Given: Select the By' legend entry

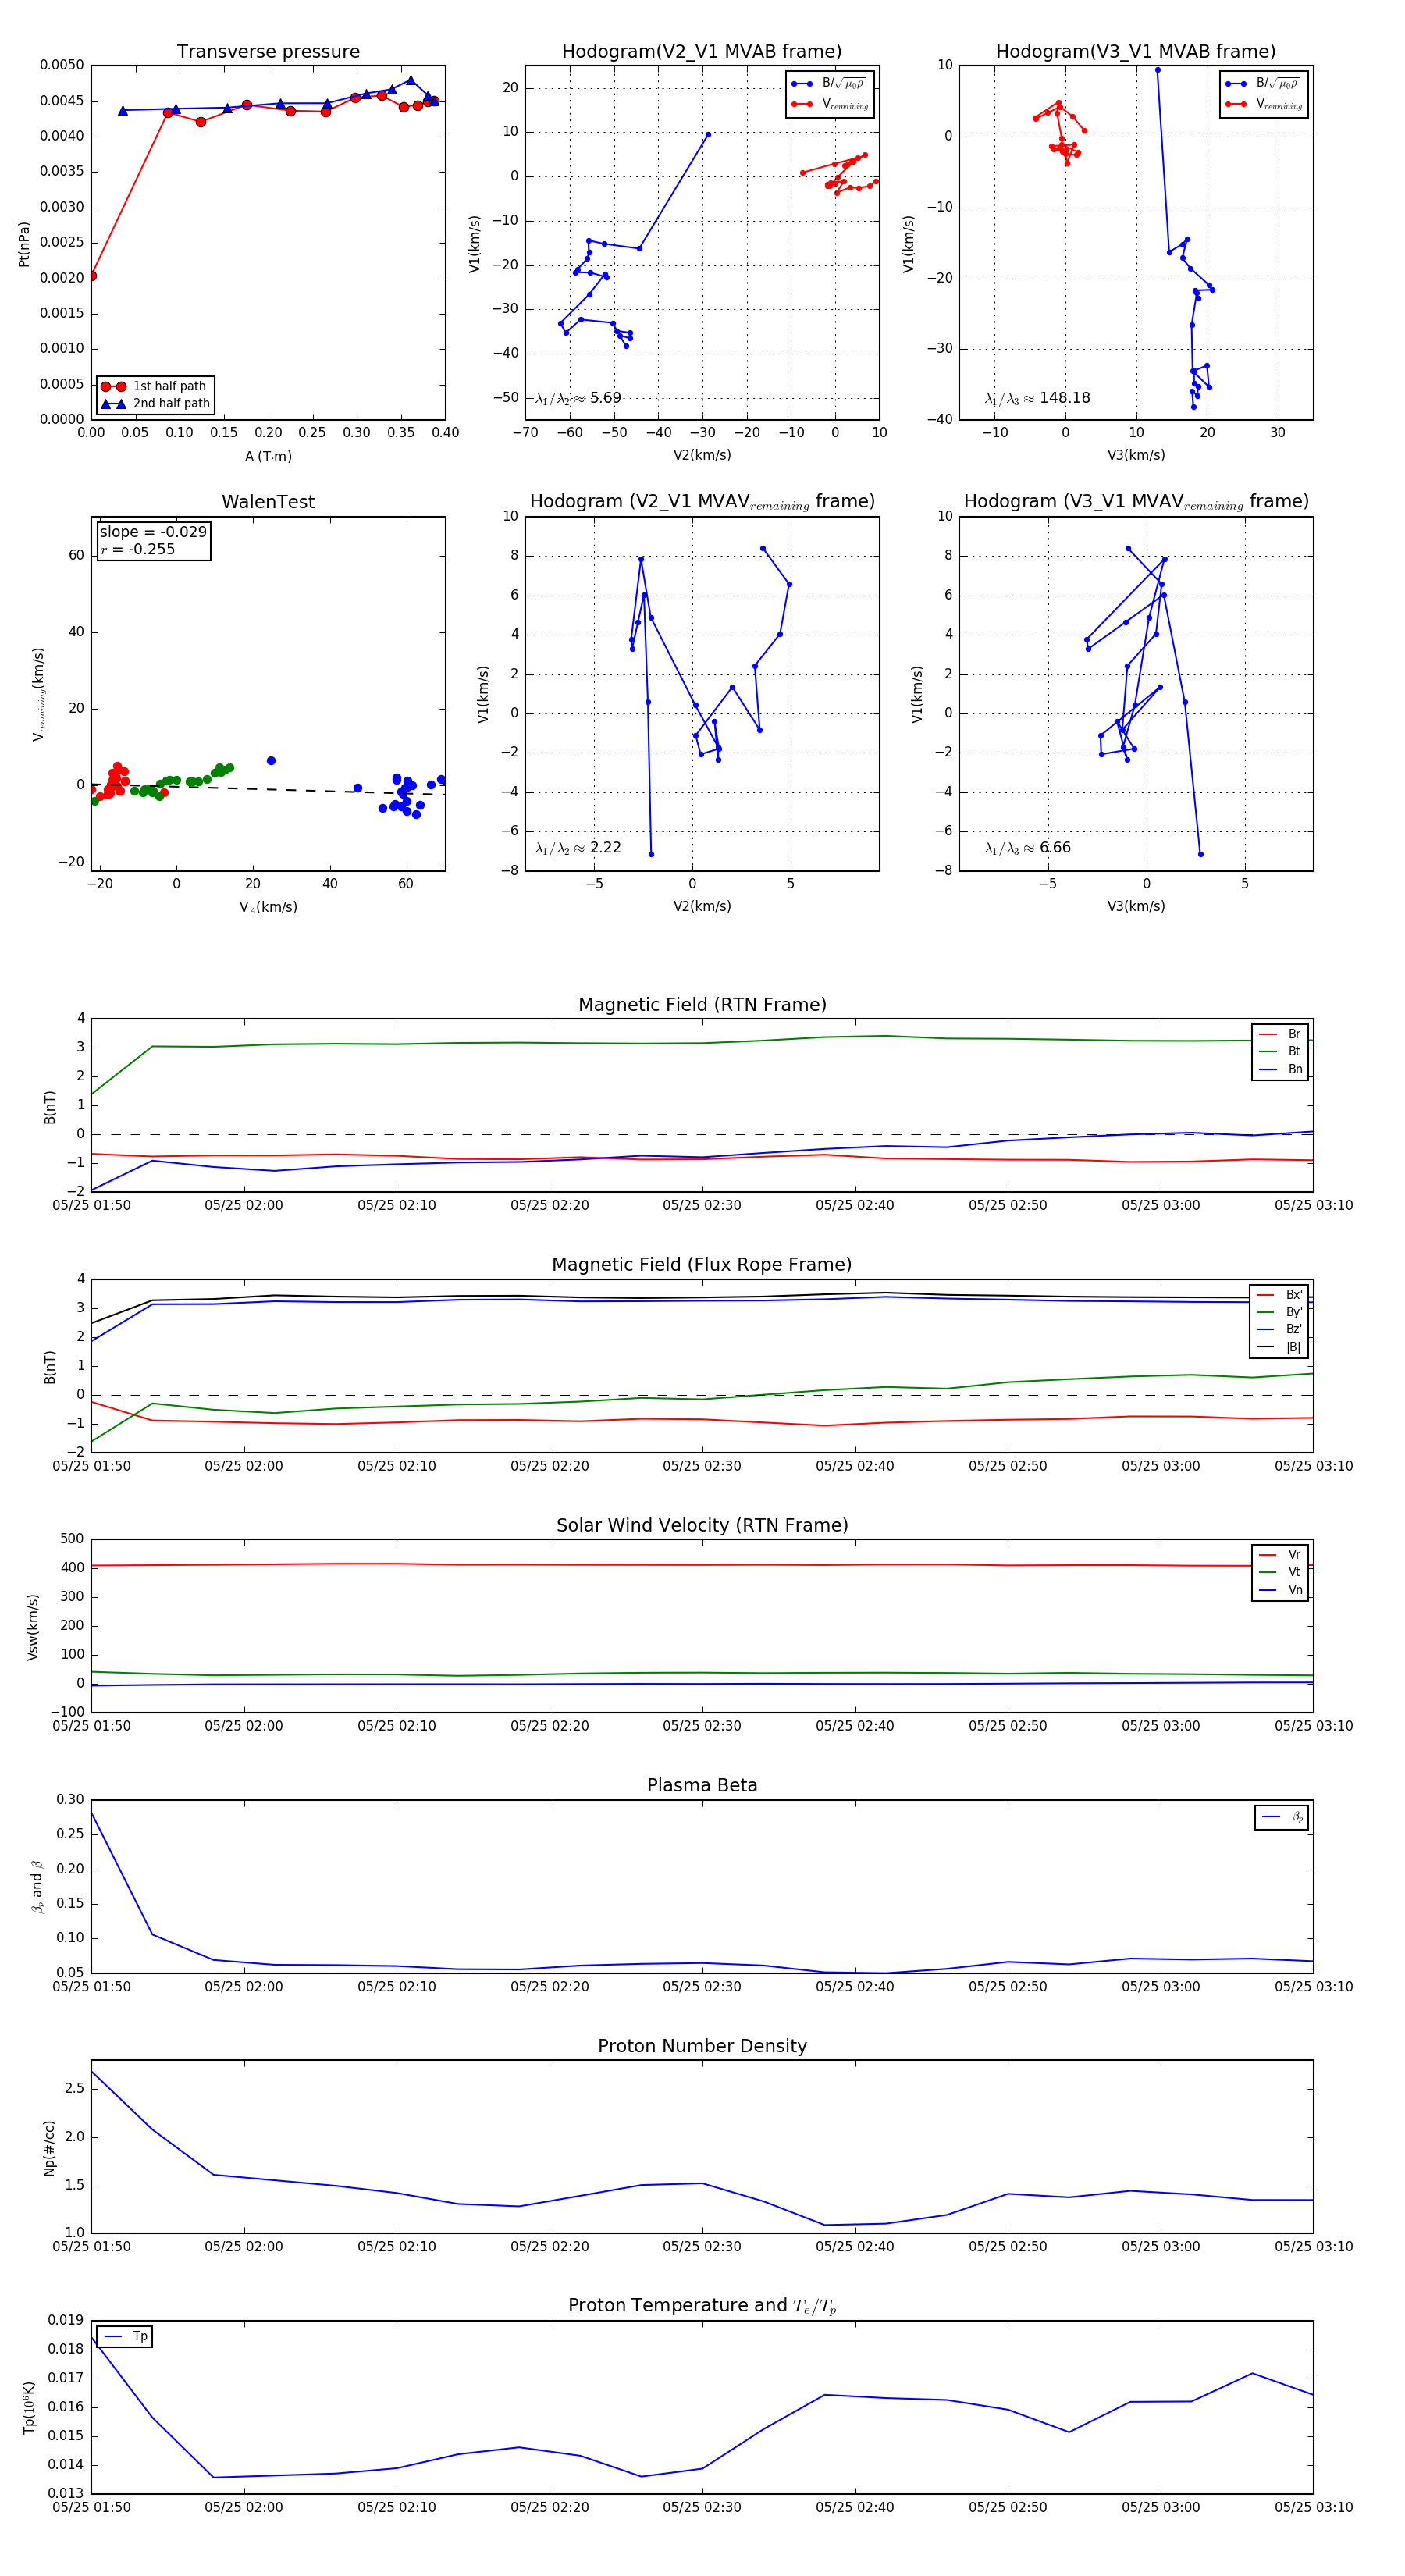Looking at the screenshot, I should coord(1280,1312).
